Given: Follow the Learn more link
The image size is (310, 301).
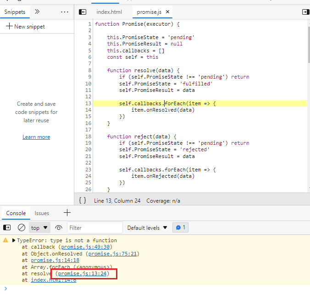Looking at the screenshot, I should [x=36, y=137].
